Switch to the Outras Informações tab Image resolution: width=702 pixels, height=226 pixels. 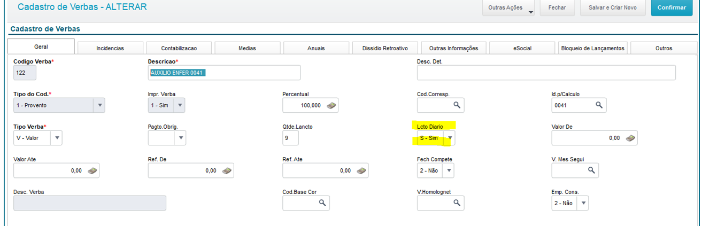[453, 48]
